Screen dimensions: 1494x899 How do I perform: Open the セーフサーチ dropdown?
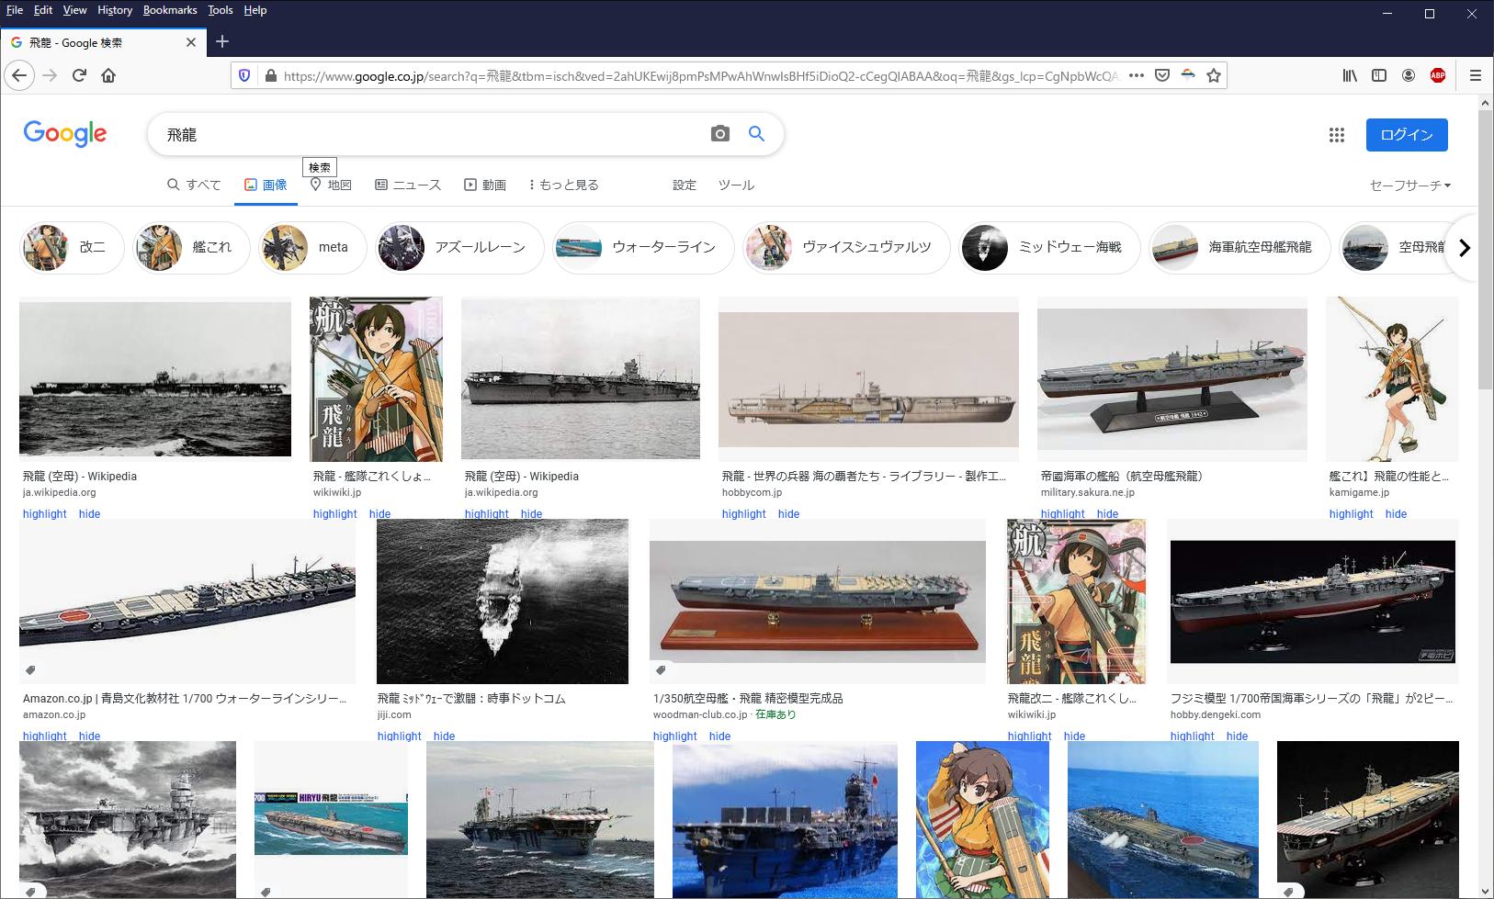tap(1410, 185)
